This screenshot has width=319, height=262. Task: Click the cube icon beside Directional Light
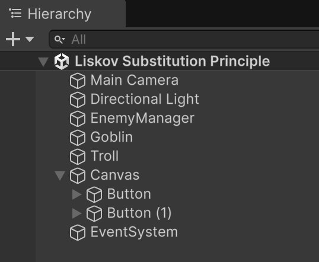(78, 100)
